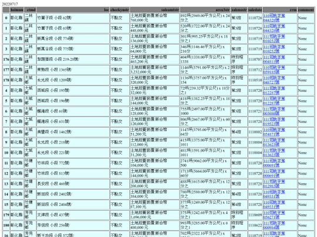
Task: Select the sale amount cell "1,696,000 元"
Action: [x=154, y=215]
